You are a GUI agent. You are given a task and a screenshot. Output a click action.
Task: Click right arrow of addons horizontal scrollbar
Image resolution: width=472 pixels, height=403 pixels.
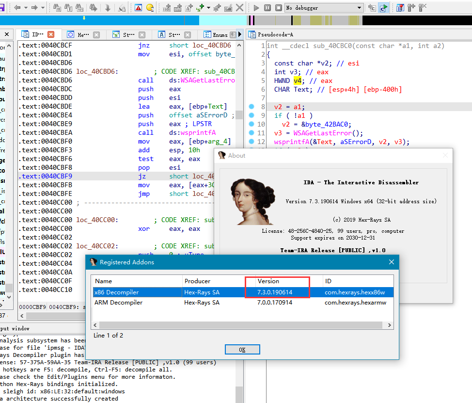point(390,325)
